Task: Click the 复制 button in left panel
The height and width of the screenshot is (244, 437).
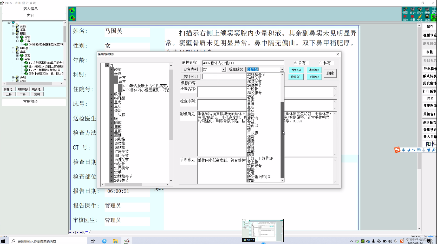Action: pos(37,94)
